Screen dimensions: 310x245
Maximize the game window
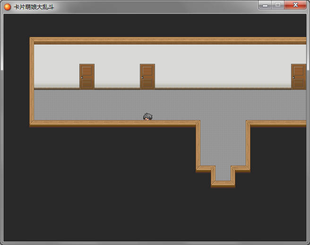point(278,5)
